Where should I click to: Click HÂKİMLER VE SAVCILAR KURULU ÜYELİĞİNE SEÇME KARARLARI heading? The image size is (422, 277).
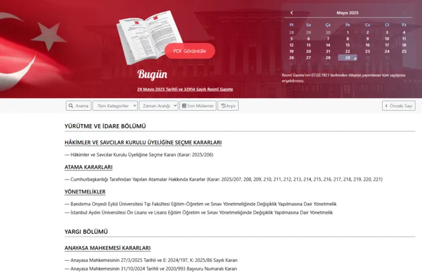(143, 143)
